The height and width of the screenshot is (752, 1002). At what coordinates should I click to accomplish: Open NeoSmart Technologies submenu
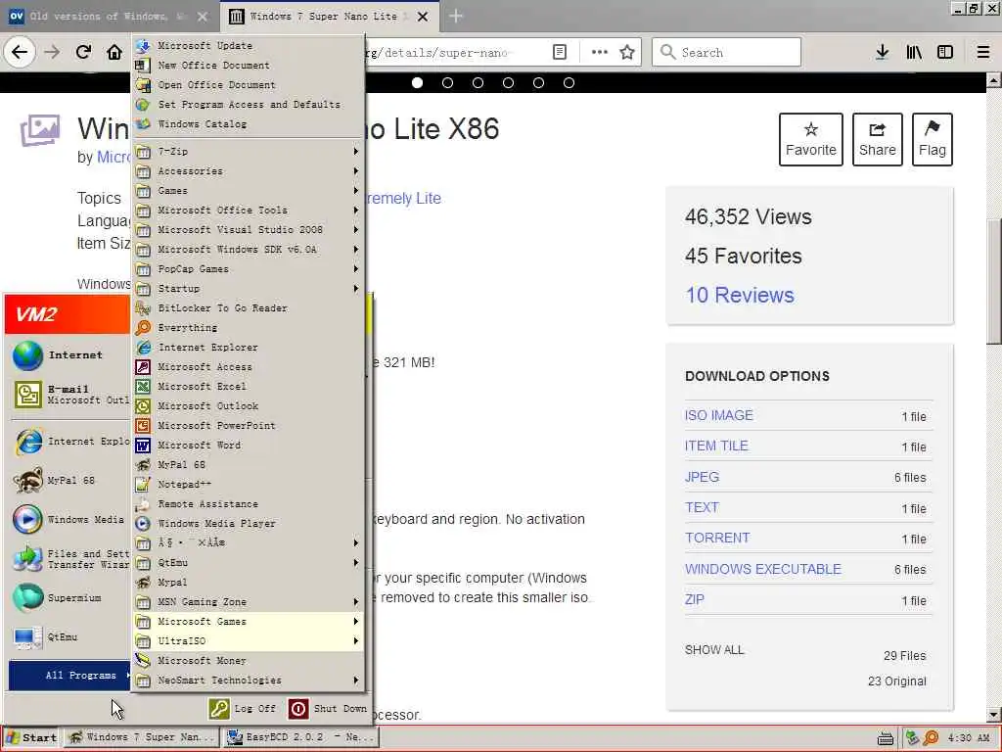pos(248,681)
